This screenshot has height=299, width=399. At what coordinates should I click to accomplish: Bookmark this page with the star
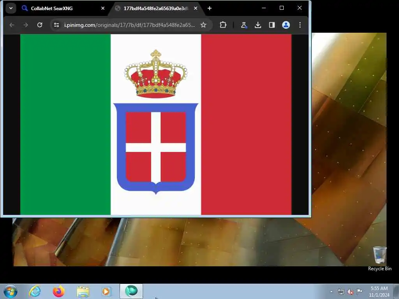click(x=203, y=25)
